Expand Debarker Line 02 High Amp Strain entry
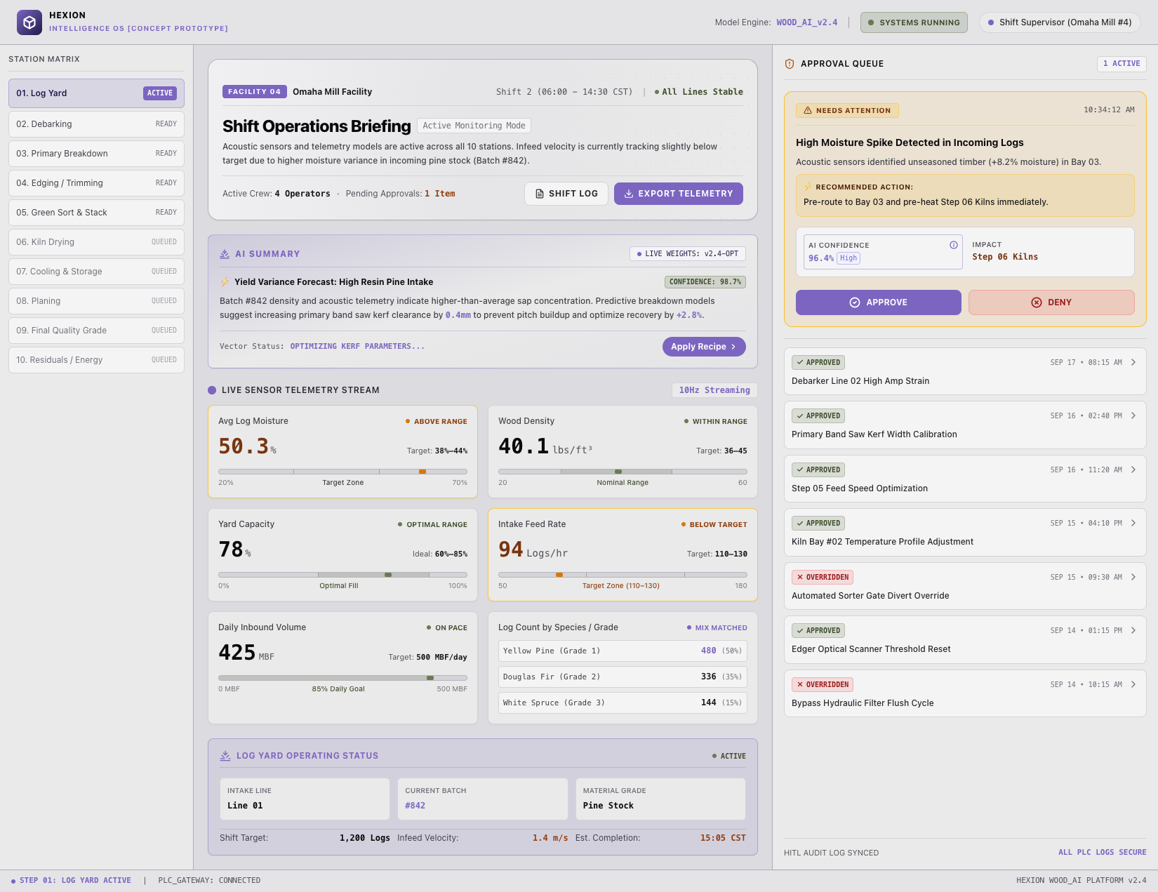Viewport: 1158px width, 892px height. pos(965,371)
